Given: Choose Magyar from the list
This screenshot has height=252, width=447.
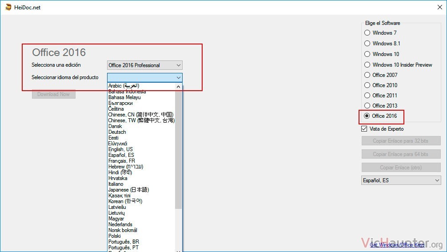Looking at the screenshot, I should tap(141, 219).
